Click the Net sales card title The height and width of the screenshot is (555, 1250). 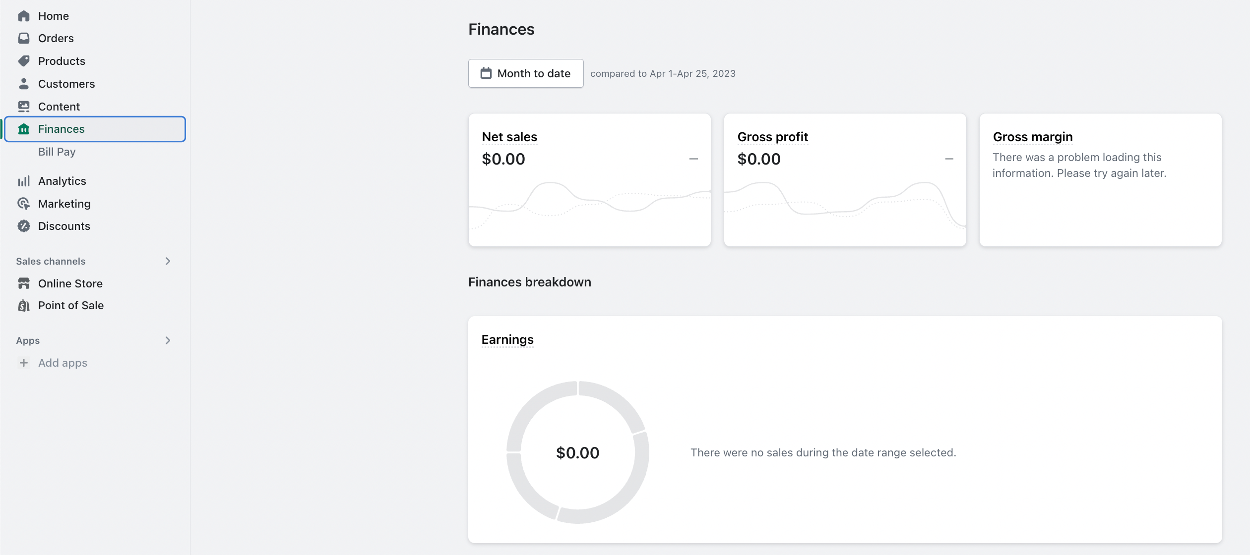coord(509,137)
